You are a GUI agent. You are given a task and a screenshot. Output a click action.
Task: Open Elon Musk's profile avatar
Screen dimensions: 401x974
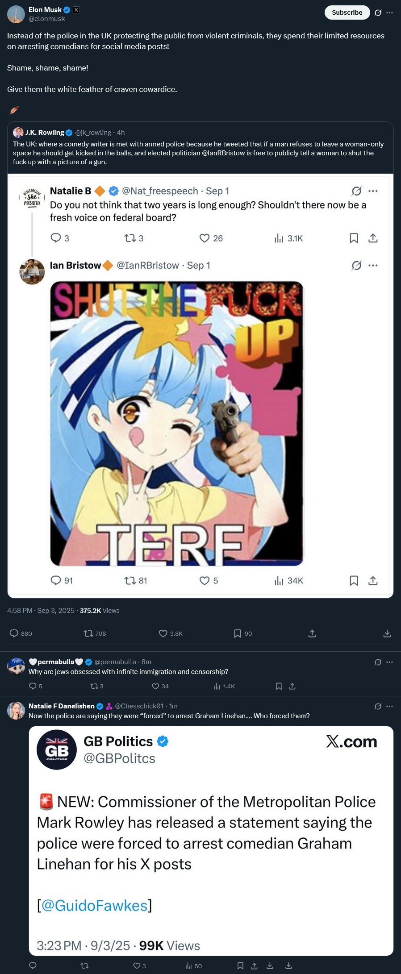16,14
